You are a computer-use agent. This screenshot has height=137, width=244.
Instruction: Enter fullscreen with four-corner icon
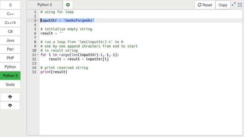click(240, 5)
